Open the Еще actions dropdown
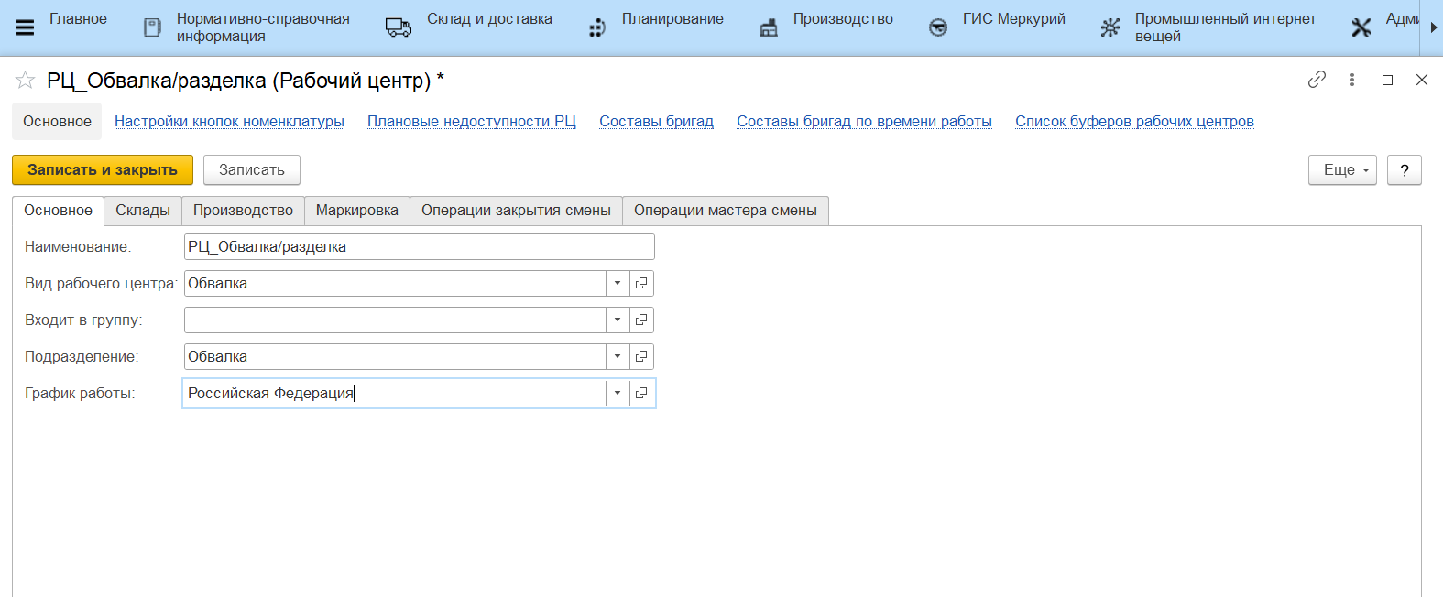This screenshot has height=597, width=1443. pyautogui.click(x=1342, y=169)
